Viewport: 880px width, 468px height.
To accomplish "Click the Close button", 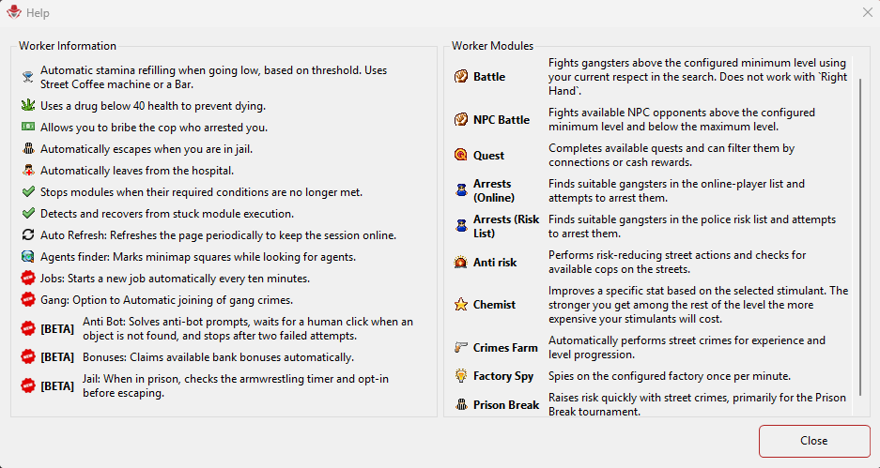I will click(x=814, y=441).
